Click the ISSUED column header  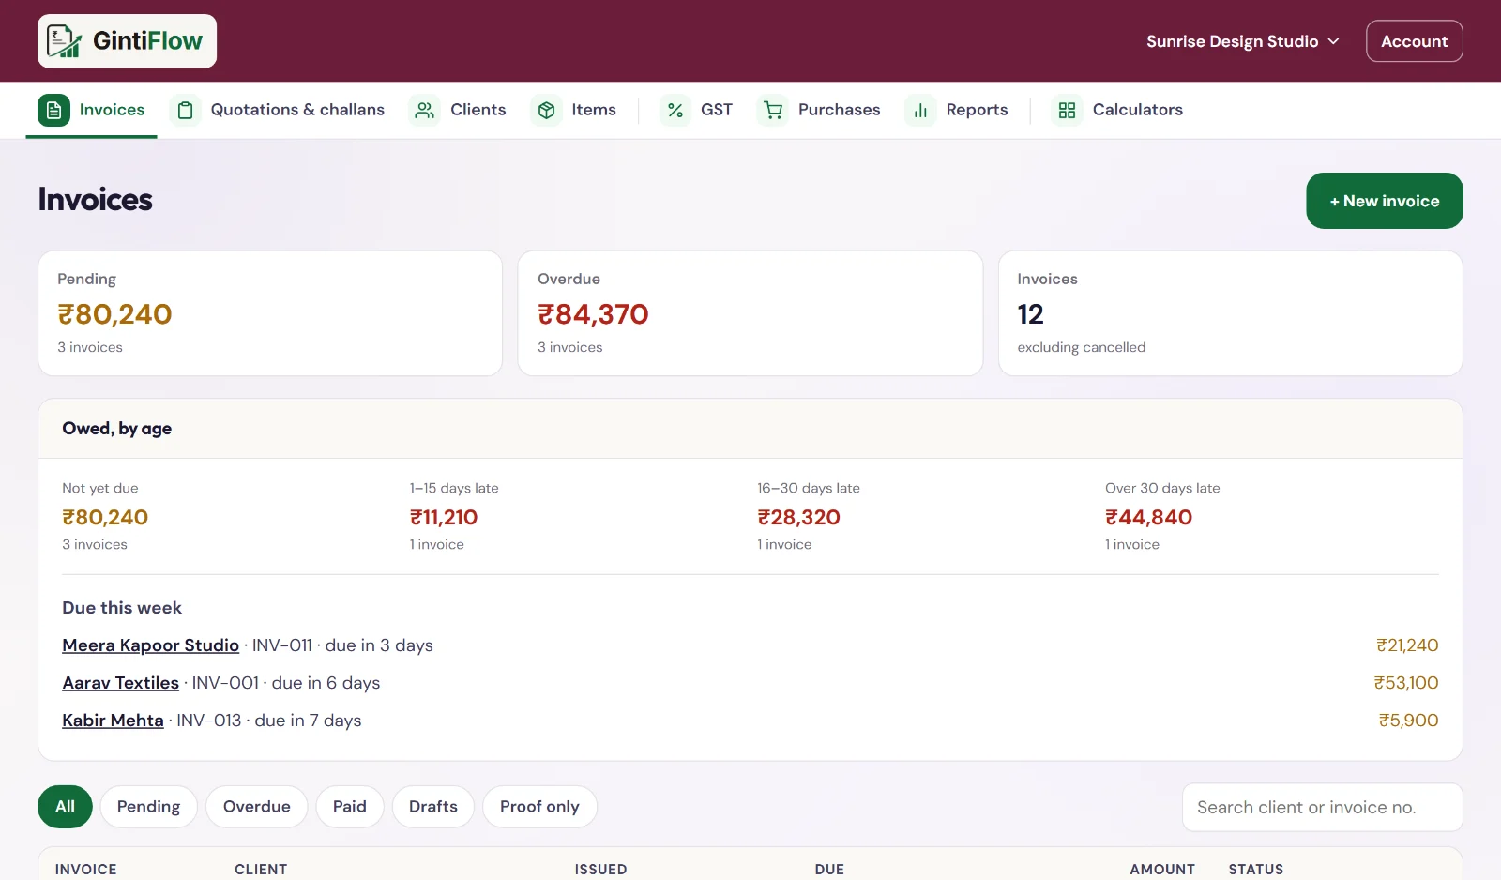coord(600,870)
